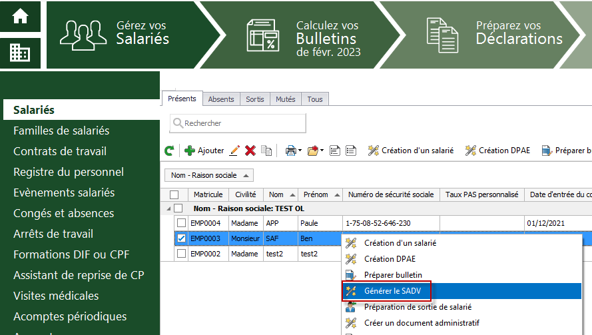Open the home screen icon
This screenshot has height=335, width=592.
coord(20,16)
